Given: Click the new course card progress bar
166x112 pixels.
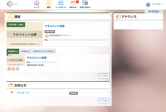Looking at the screenshot, I should (44, 62).
